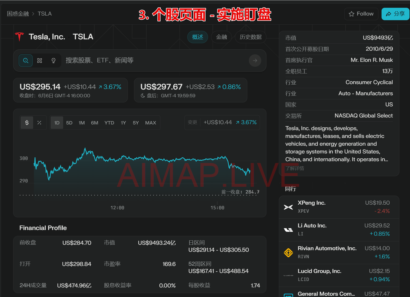Click the IPO date 2010/6/29
Image resolution: width=410 pixels, height=297 pixels.
(379, 49)
